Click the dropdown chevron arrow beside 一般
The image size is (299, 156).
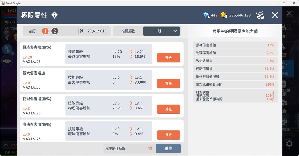tap(175, 31)
